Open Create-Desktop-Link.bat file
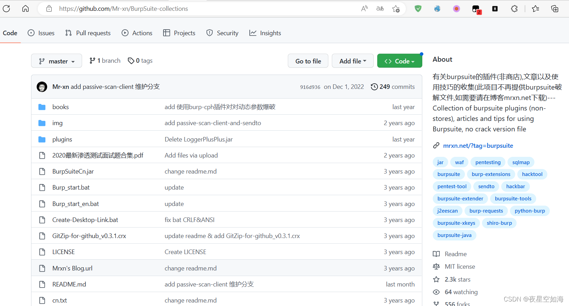This screenshot has width=569, height=306. pos(85,220)
